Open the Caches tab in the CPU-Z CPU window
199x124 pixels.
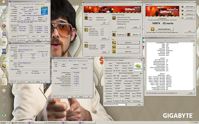tap(16, 4)
